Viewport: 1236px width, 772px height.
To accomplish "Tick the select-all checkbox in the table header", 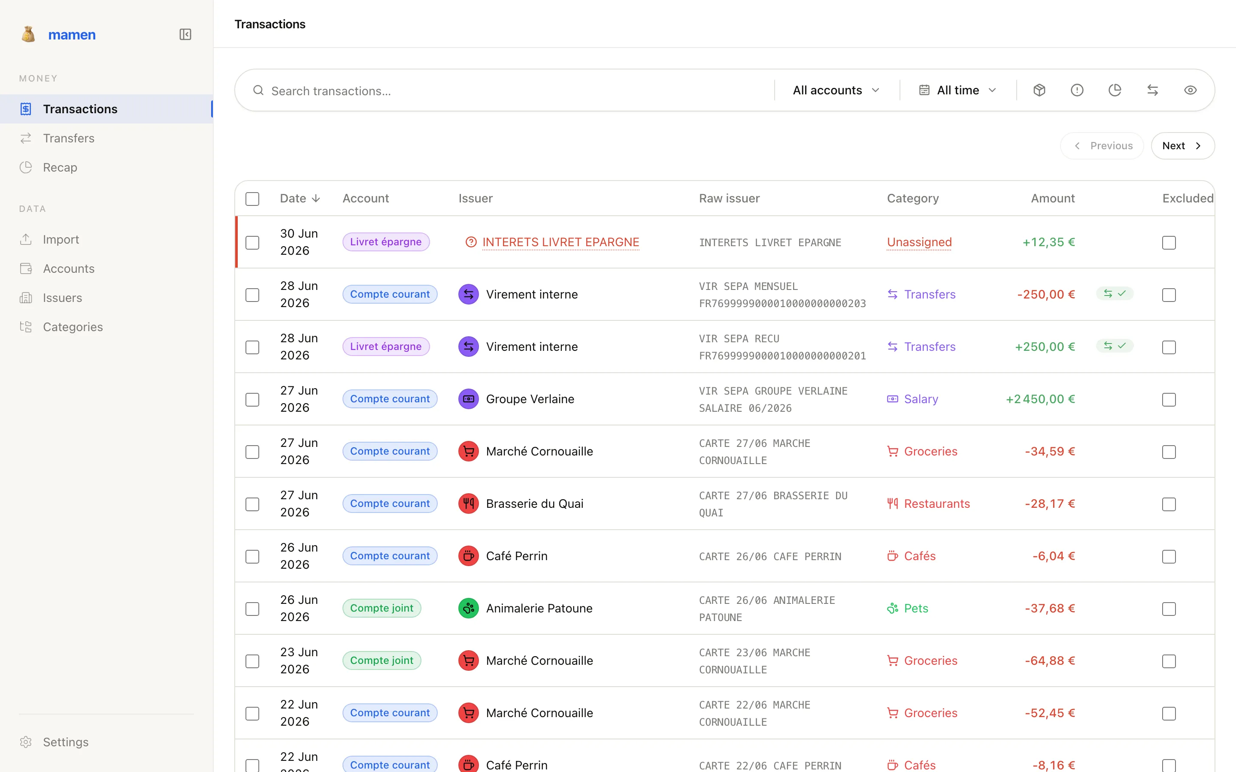I will pyautogui.click(x=252, y=199).
